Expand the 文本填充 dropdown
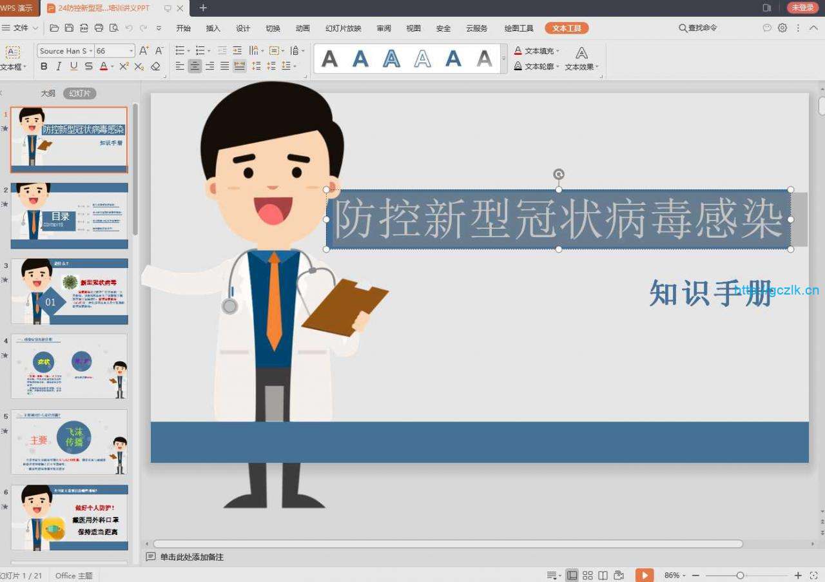This screenshot has width=825, height=582. click(x=558, y=51)
